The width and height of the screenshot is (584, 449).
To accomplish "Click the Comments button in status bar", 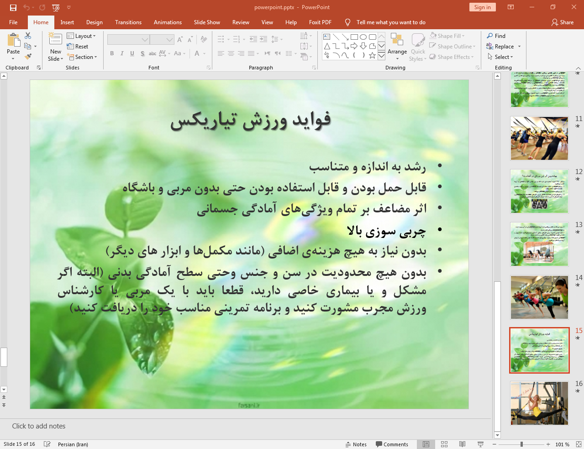I will 392,444.
